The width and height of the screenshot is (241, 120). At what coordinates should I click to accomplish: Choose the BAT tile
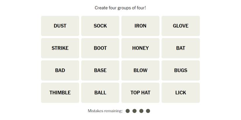pyautogui.click(x=181, y=48)
